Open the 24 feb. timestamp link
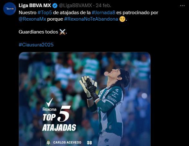This screenshot has width=189, height=146. 103,5
